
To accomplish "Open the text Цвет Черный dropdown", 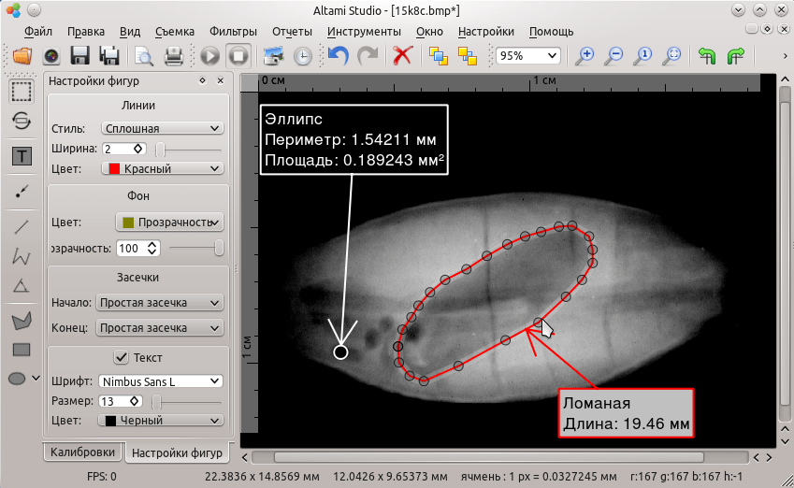I will tap(161, 420).
